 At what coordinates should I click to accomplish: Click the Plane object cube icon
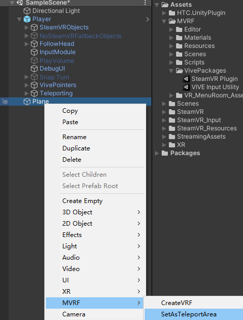click(x=27, y=102)
